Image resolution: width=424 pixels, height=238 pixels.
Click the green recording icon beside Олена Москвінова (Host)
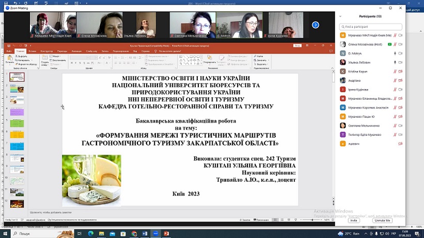[389, 44]
